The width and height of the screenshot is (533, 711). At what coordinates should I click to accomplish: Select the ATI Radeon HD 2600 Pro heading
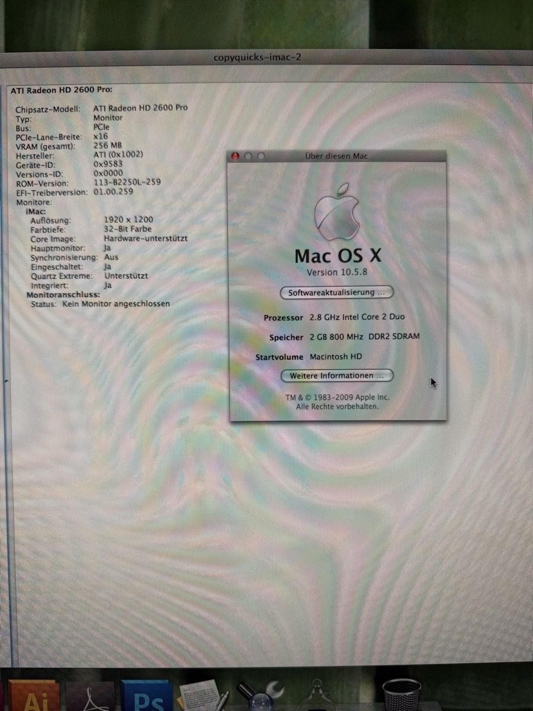(x=62, y=90)
